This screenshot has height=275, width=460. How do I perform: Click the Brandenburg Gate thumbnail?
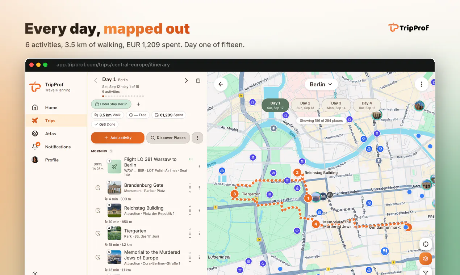coord(114,188)
